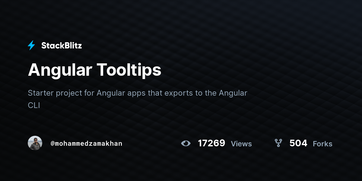This screenshot has width=362, height=181.
Task: Select the 17269 view count number
Action: pos(211,143)
